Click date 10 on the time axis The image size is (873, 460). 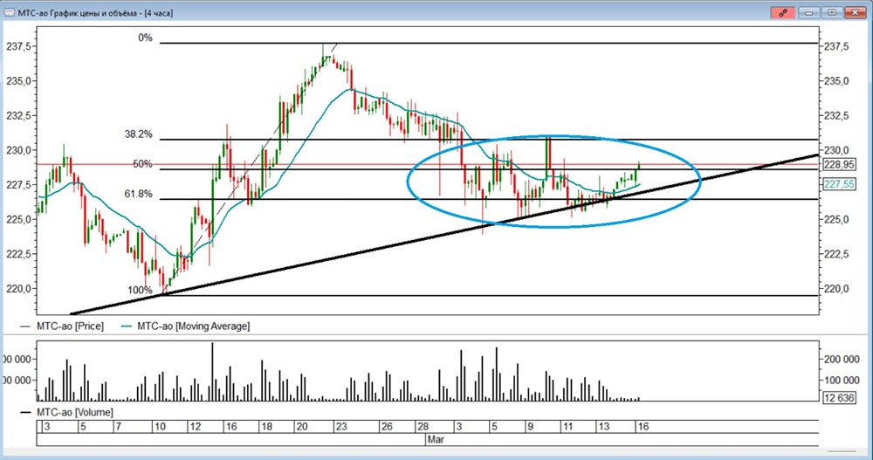click(160, 427)
